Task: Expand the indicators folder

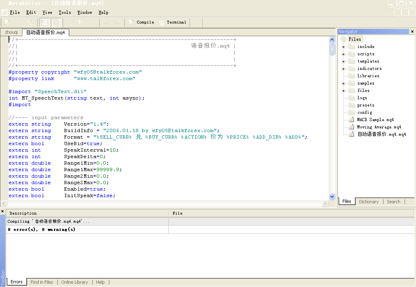Action: tap(343, 69)
